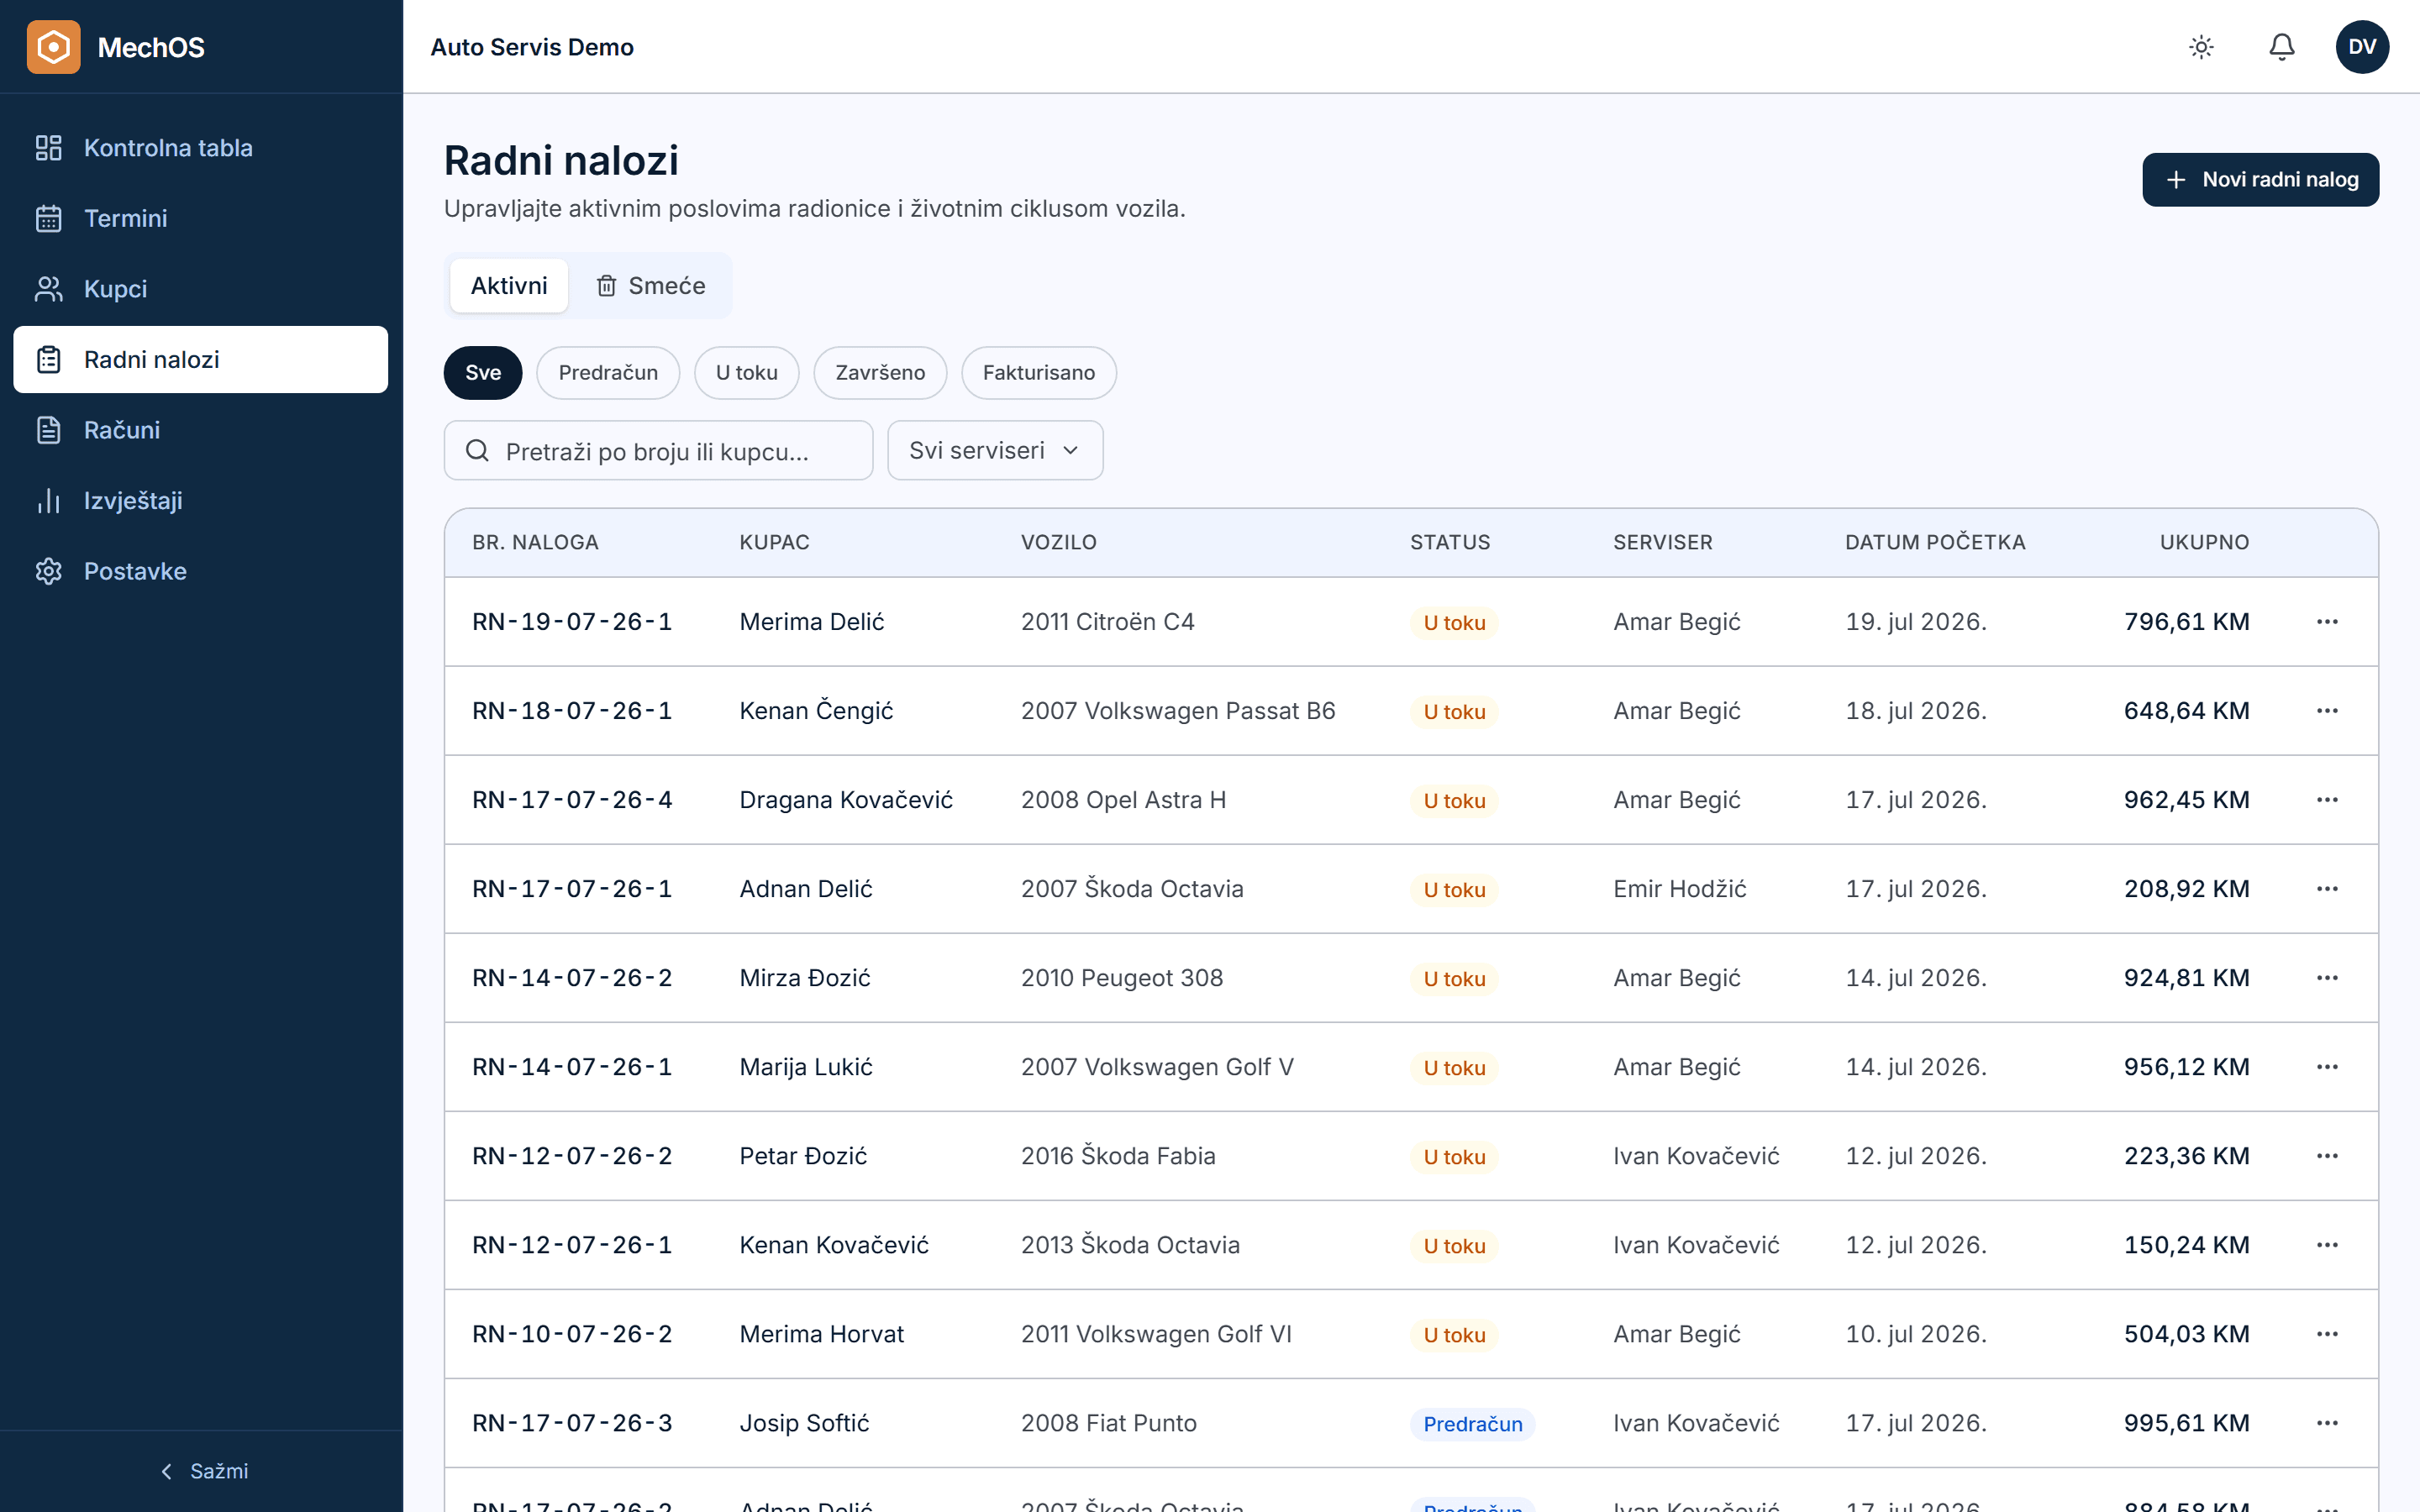The image size is (2420, 1512).
Task: Click serviser Emir Hodžić
Action: [1680, 889]
